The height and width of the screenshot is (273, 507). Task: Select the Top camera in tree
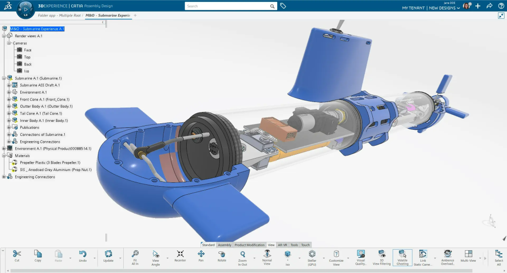27,57
